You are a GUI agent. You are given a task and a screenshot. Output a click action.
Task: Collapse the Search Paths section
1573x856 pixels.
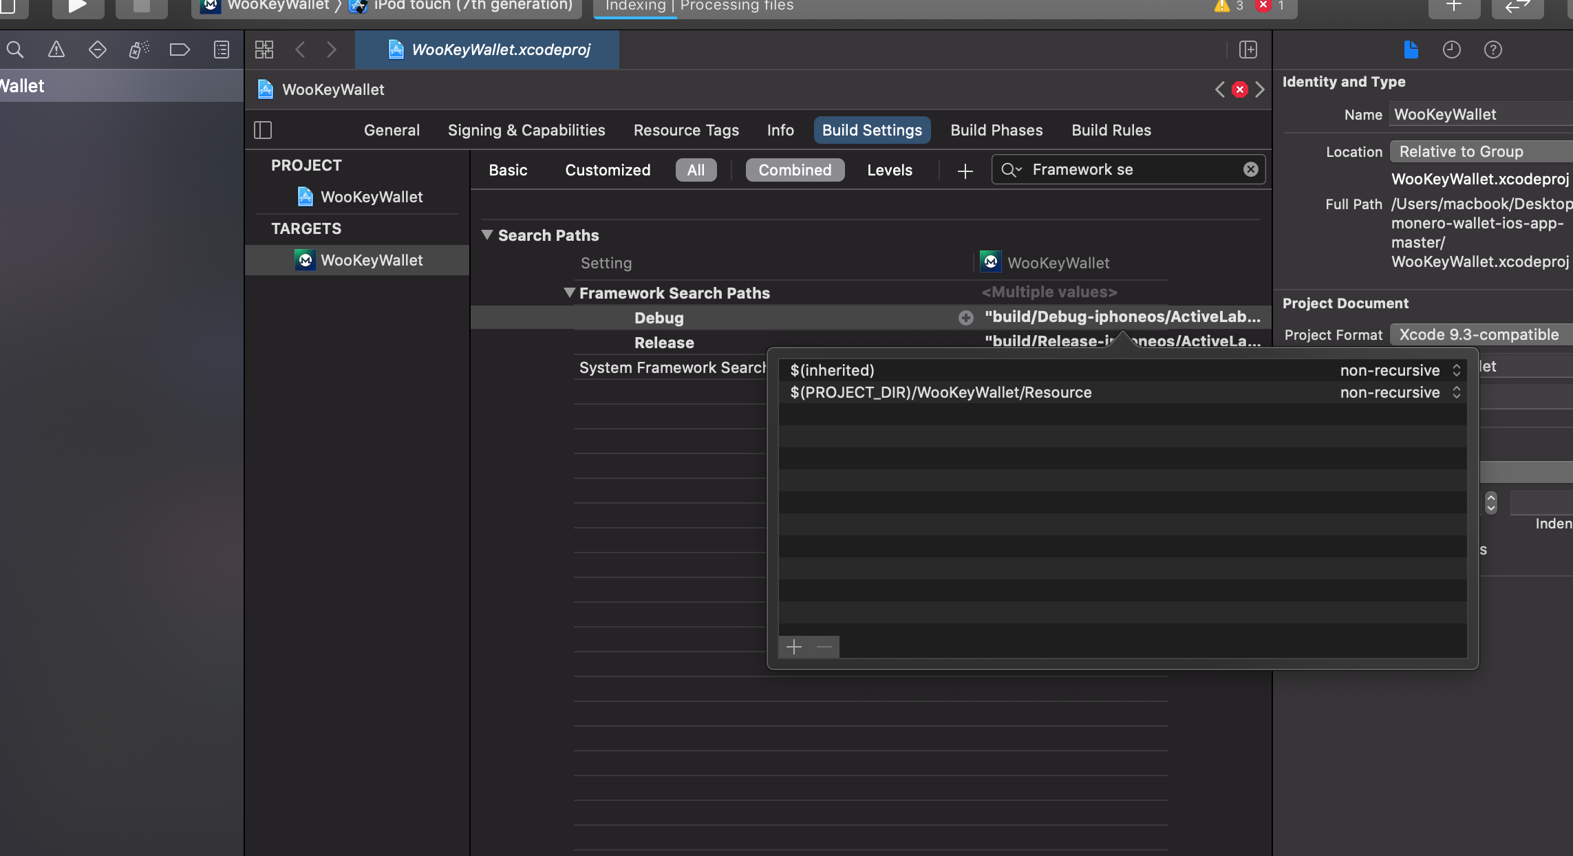click(x=487, y=235)
